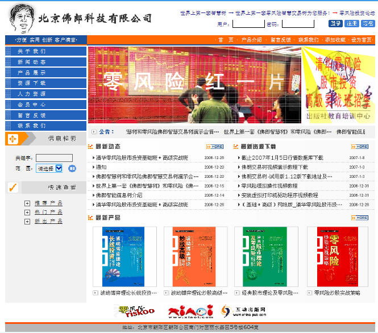Click the MORE icon for 最新产品
This screenshot has height=333, width=378.
(x=360, y=218)
